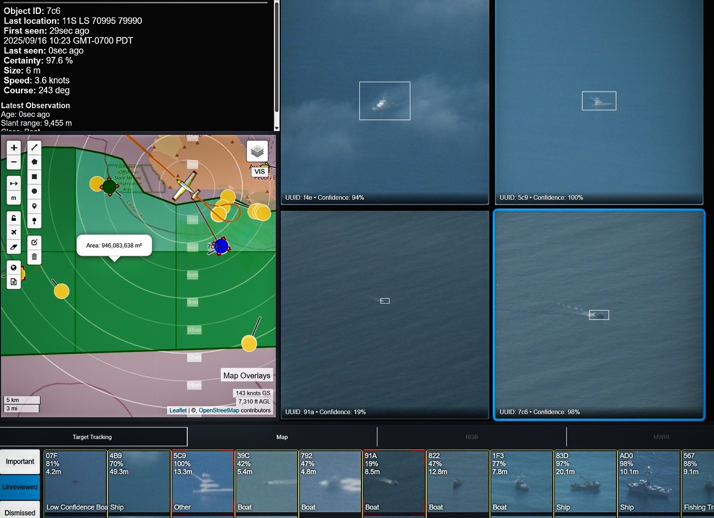The height and width of the screenshot is (518, 714).
Task: Expand the Map Overlays panel
Action: coord(246,376)
